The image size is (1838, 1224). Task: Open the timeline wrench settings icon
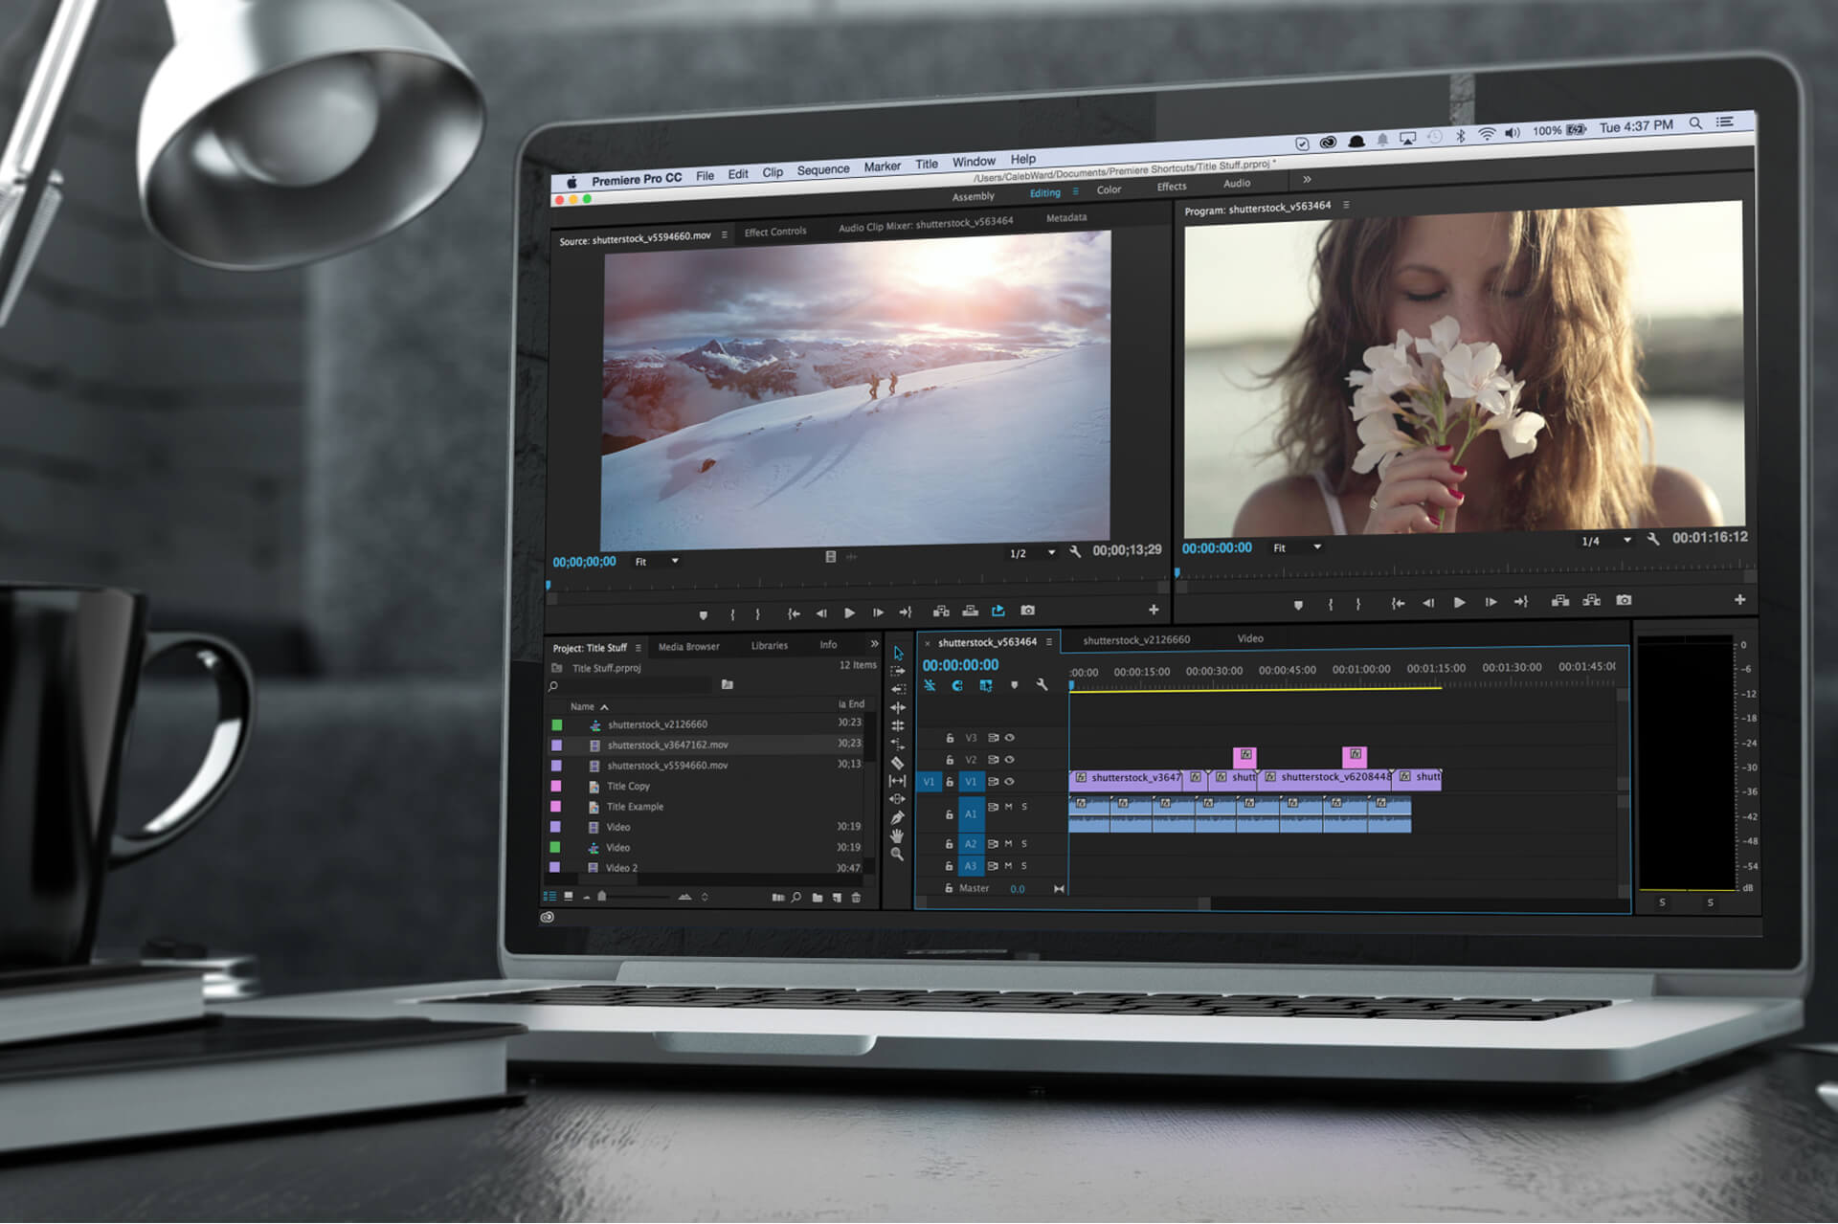point(1042,685)
